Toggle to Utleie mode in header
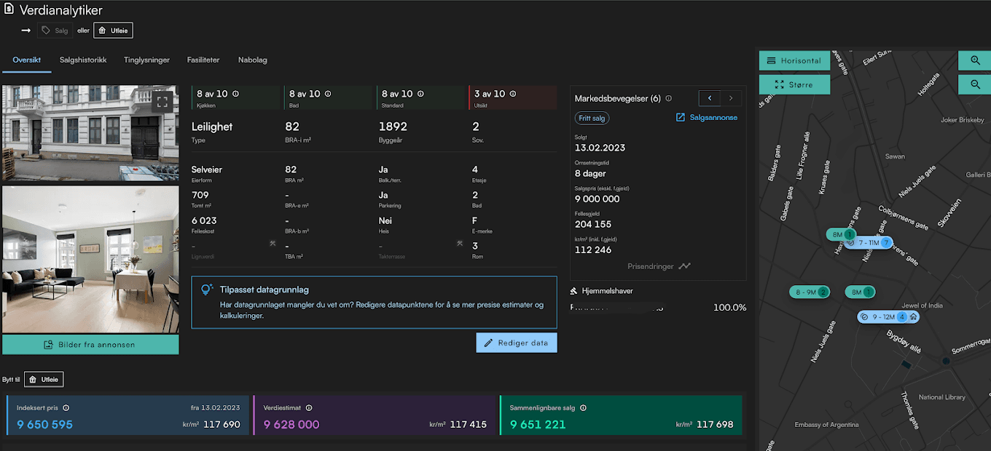The width and height of the screenshot is (991, 451). click(113, 31)
